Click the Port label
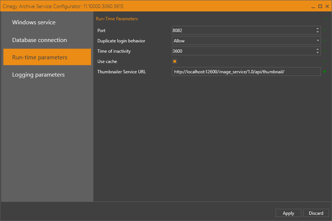Viewport: 332px width, 221px height. 101,31
